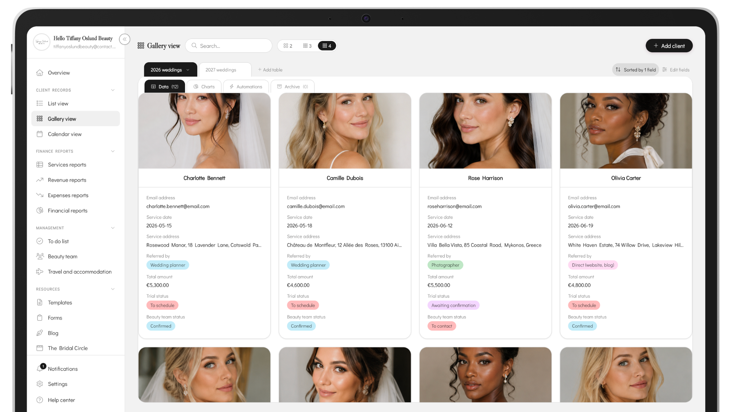Open Charlotte Bennett's portrait photo
The width and height of the screenshot is (732, 412).
click(204, 131)
